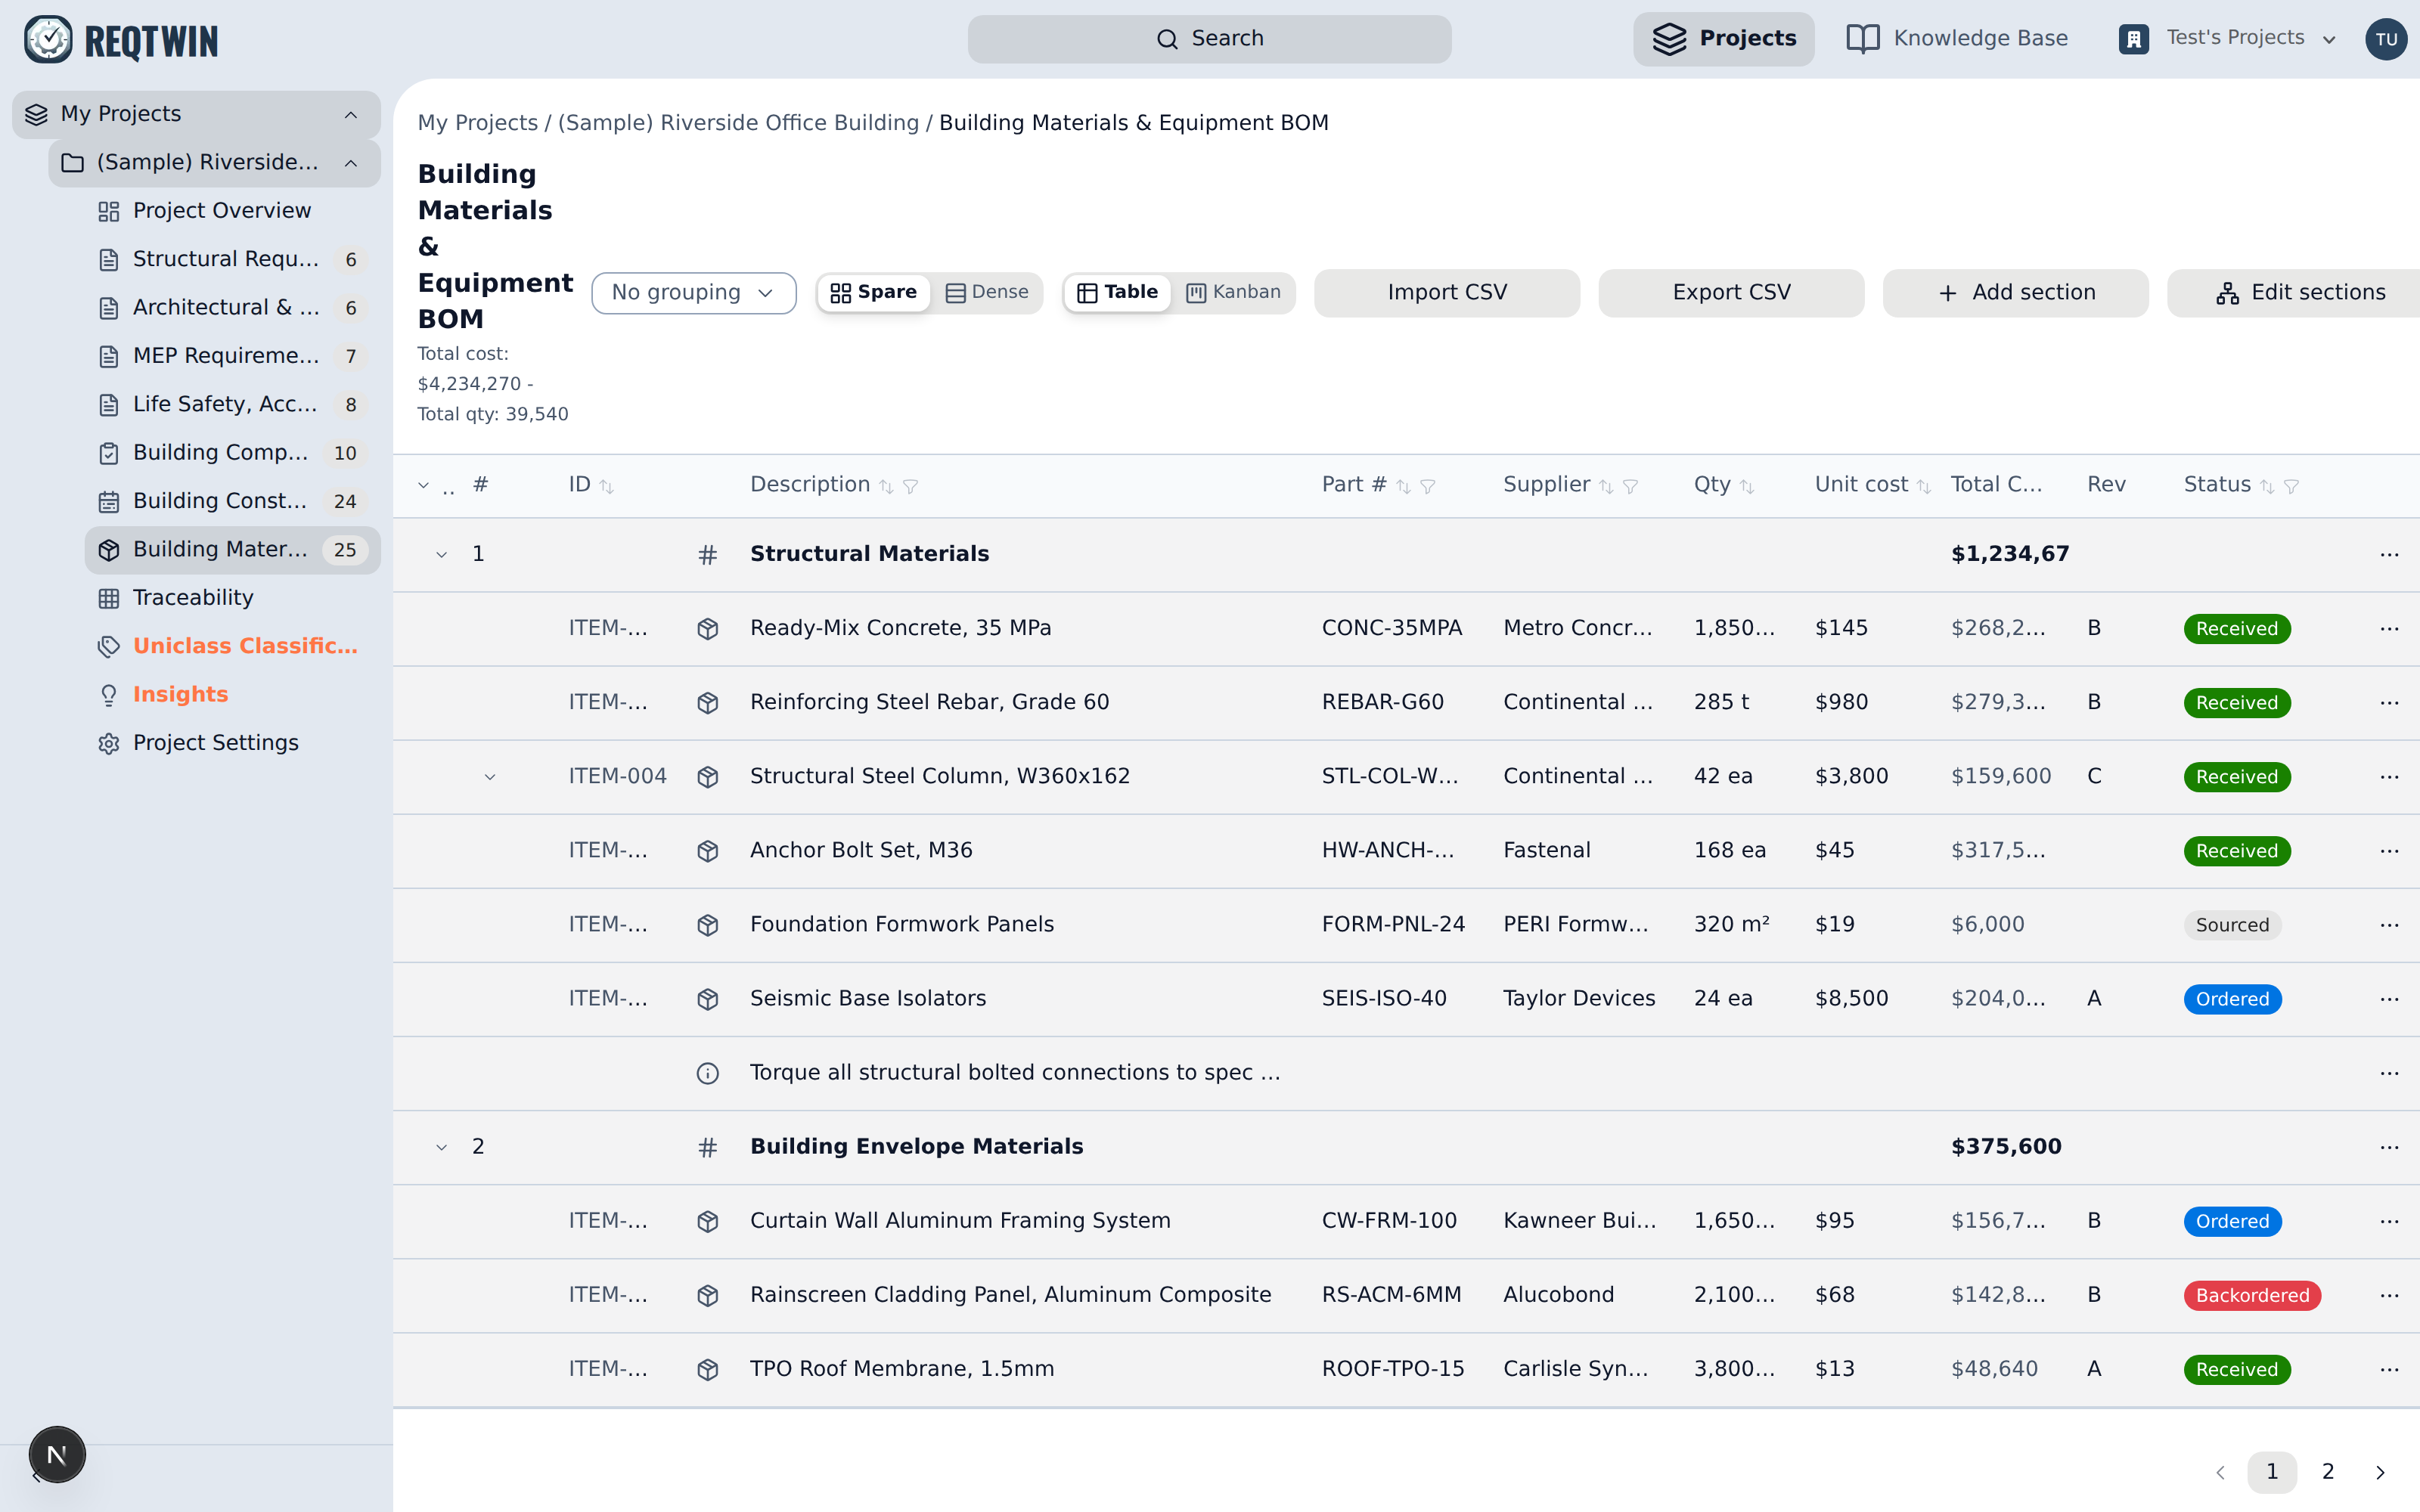This screenshot has height=1512, width=2420.
Task: Open MEP Requirements in sidebar
Action: pos(232,356)
